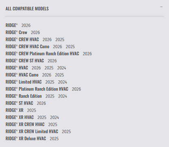Open the 2026 RIDGE ST HVAC model
Image resolution: width=169 pixels, height=147 pixels.
click(41, 103)
